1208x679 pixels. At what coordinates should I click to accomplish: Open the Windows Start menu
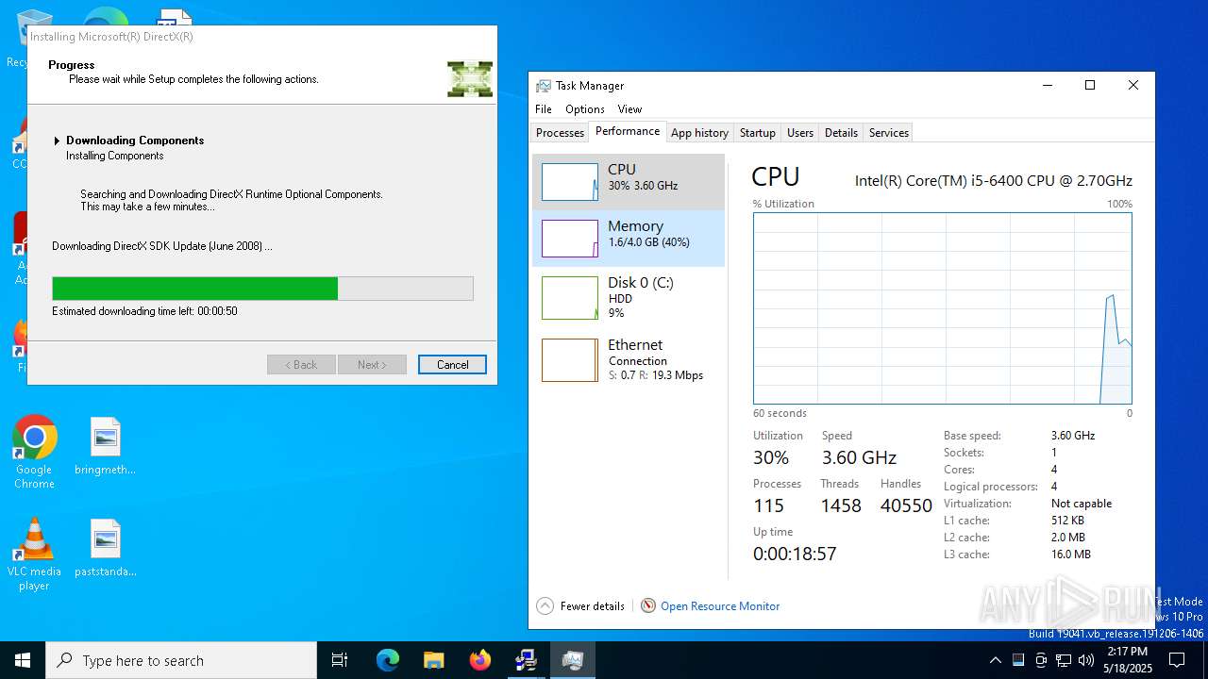[23, 660]
